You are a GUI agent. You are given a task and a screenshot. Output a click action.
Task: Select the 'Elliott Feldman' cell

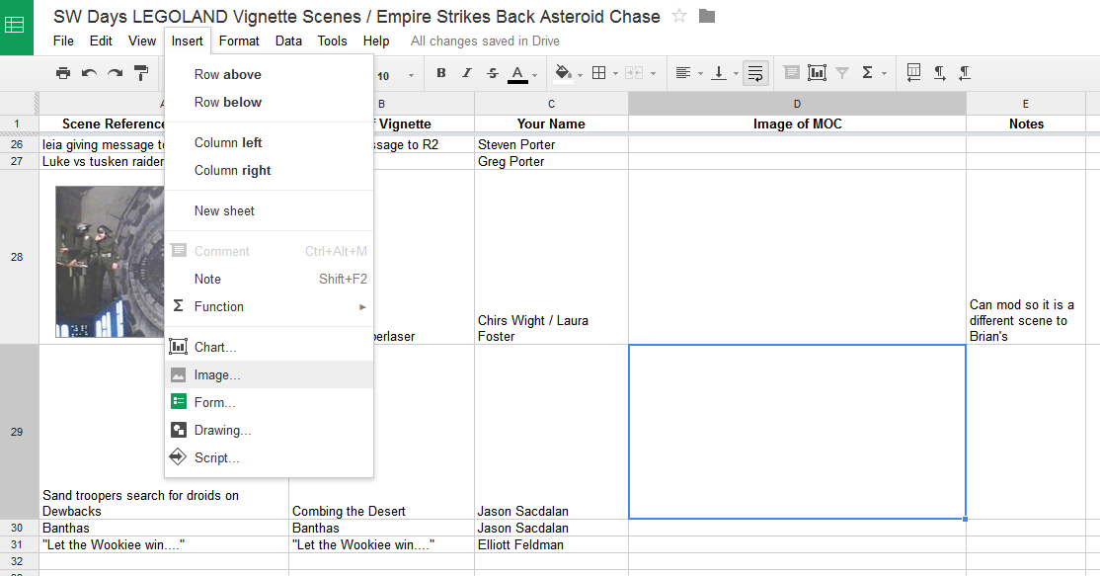tap(551, 544)
